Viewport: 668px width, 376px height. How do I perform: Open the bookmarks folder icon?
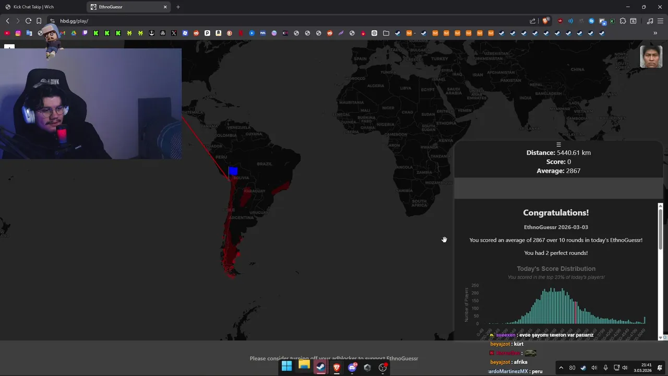[386, 33]
